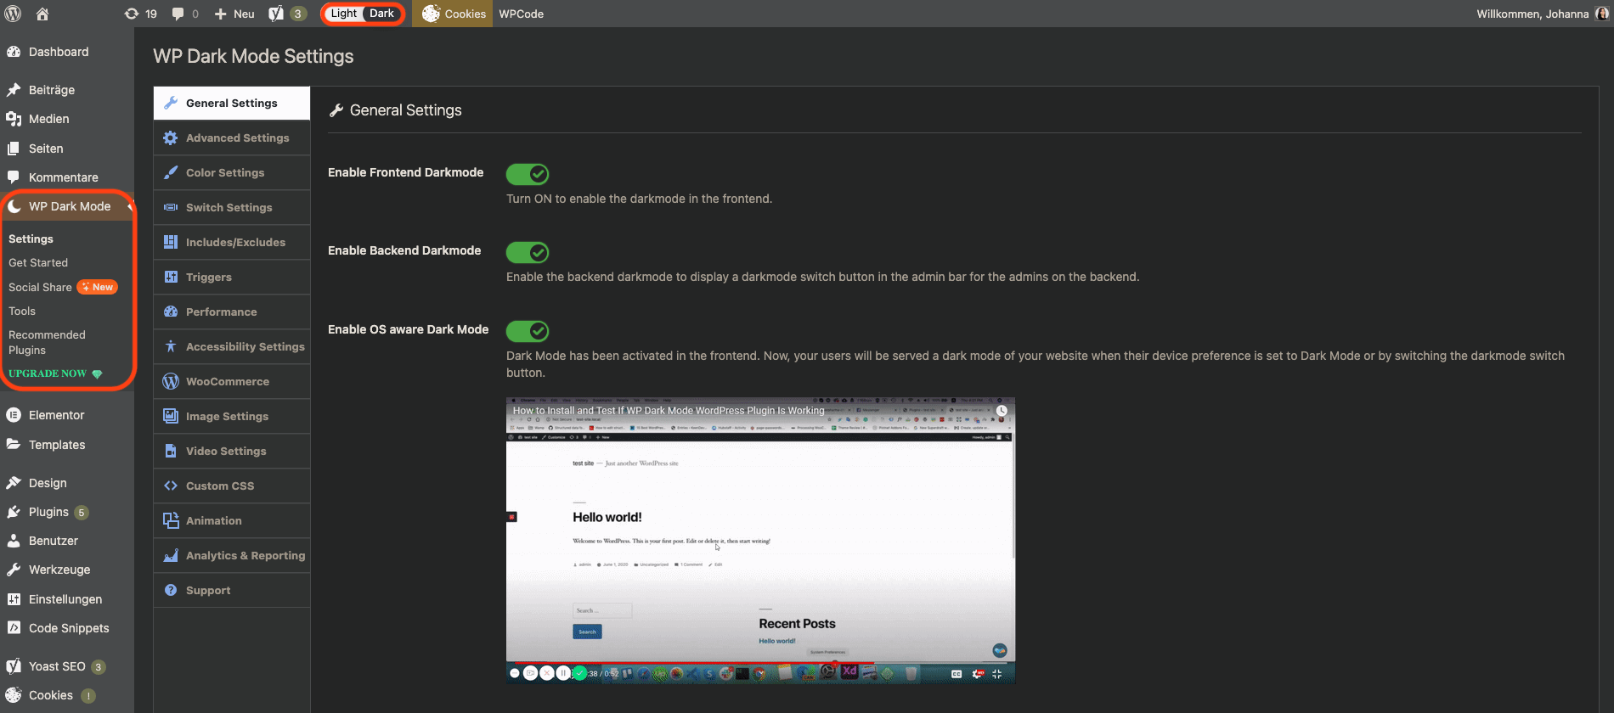
Task: Turn off Enable Backend Darkmode switch
Action: point(528,252)
